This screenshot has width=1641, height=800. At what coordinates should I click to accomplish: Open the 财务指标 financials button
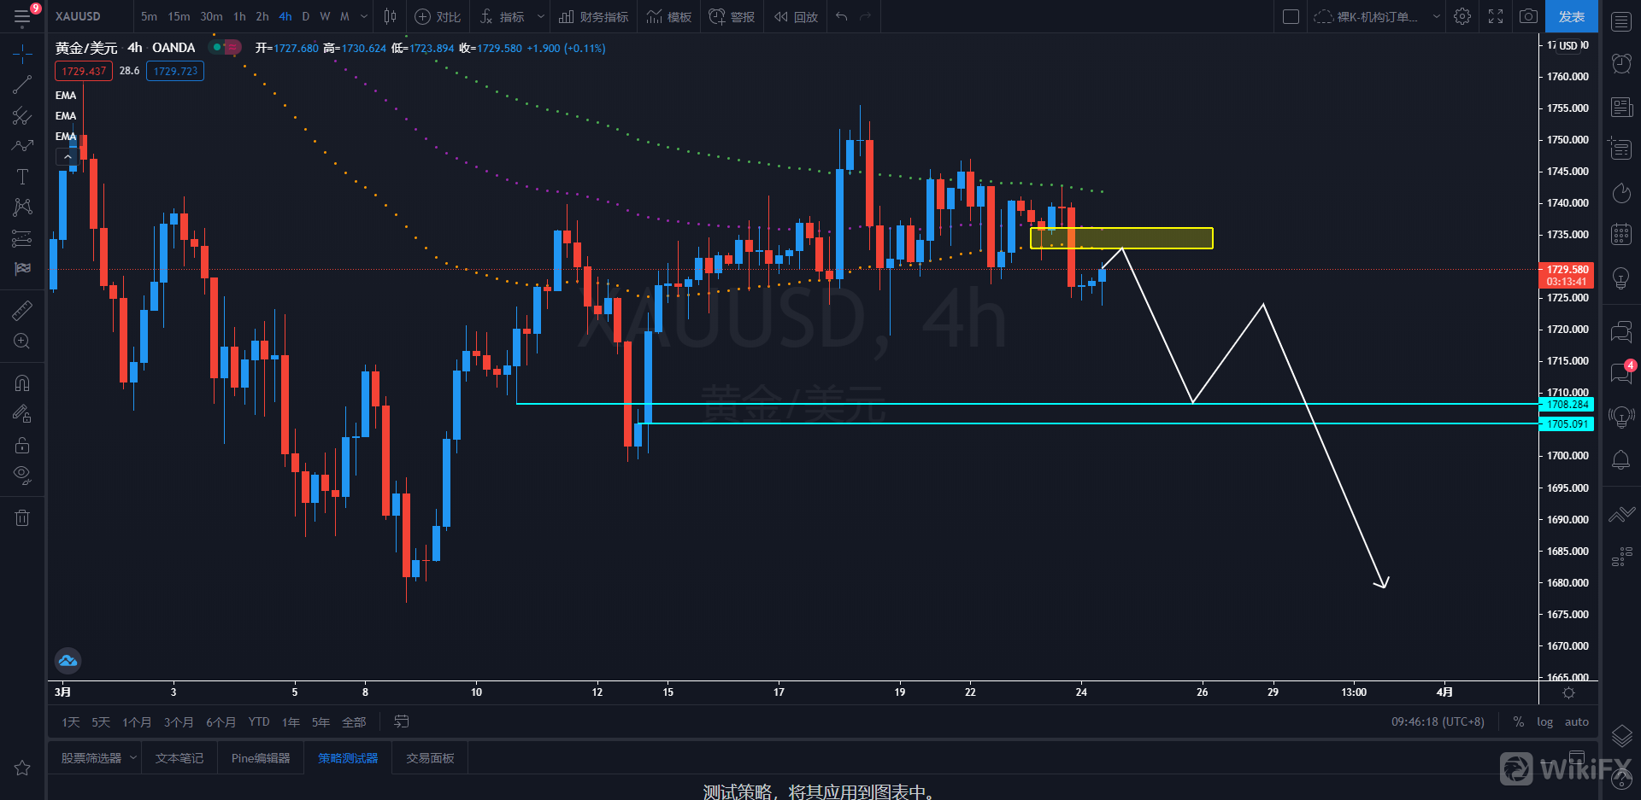[594, 16]
